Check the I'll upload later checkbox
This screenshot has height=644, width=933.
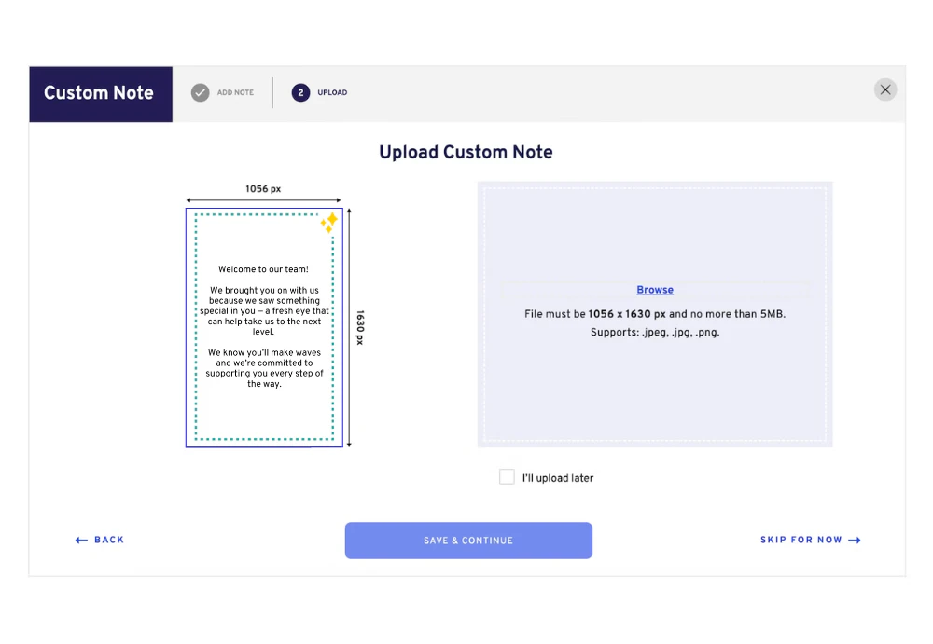pyautogui.click(x=507, y=477)
